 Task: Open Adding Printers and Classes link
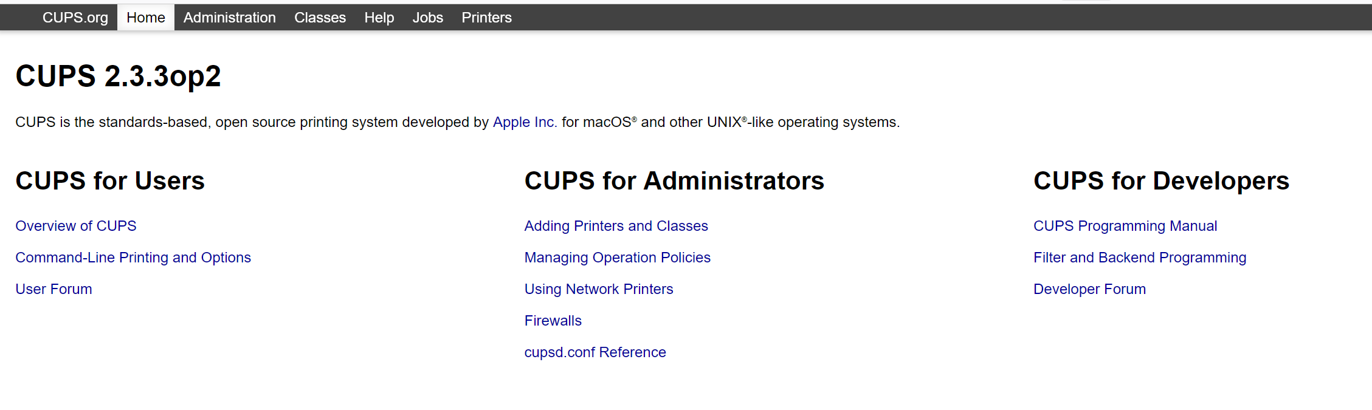point(616,226)
